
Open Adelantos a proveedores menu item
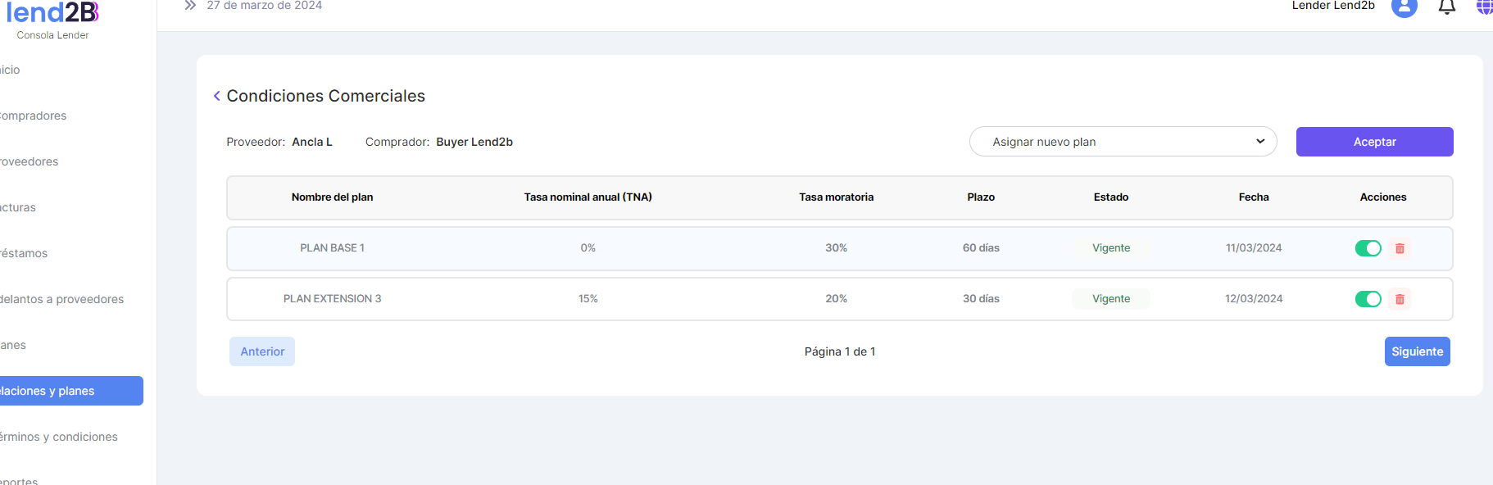(62, 299)
